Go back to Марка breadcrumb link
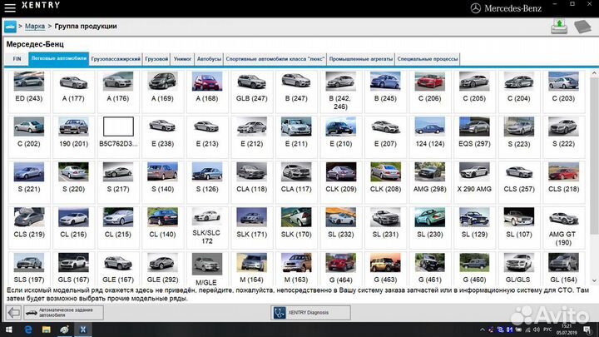599x337 pixels. coord(35,27)
